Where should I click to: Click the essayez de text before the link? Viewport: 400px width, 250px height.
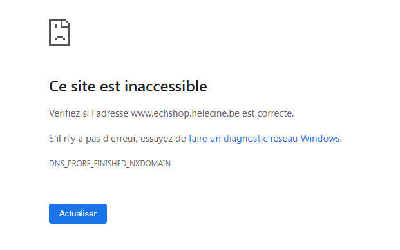(x=163, y=139)
